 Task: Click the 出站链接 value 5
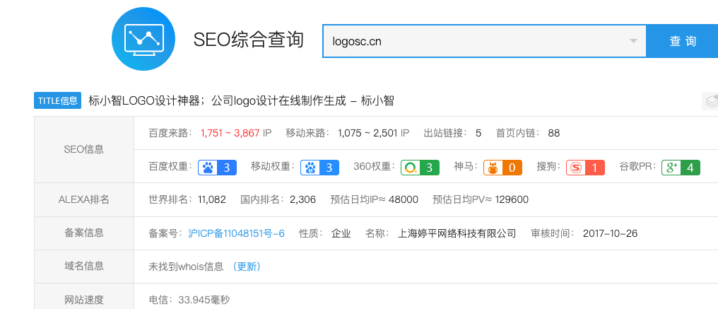pos(478,134)
